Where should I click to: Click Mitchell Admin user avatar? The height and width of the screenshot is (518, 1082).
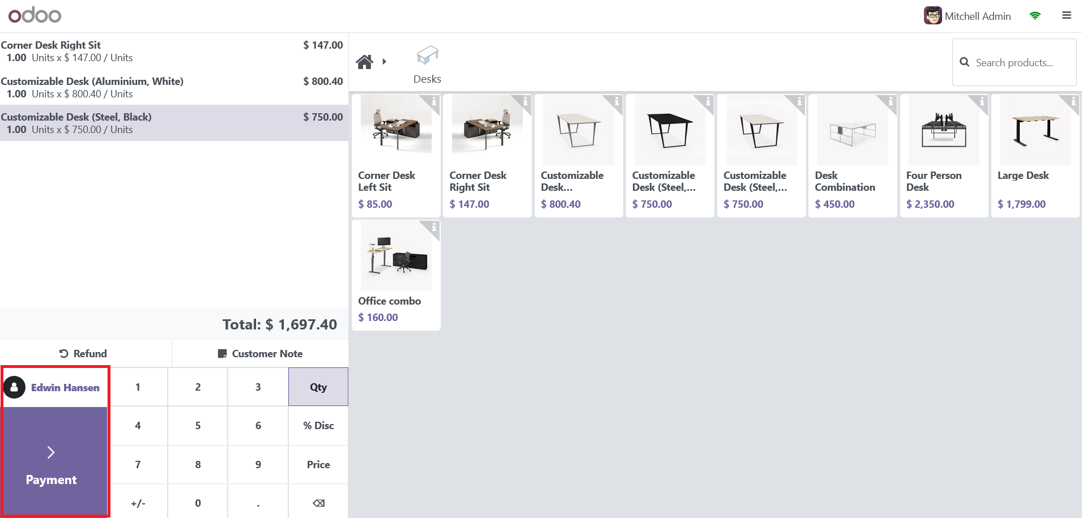[x=932, y=16]
